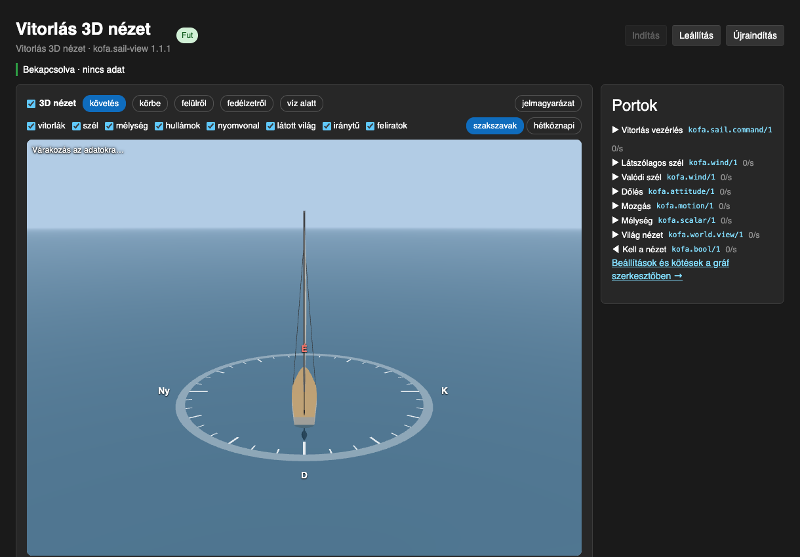This screenshot has height=557, width=800.
Task: Click the Ny compass label
Action: pos(164,391)
